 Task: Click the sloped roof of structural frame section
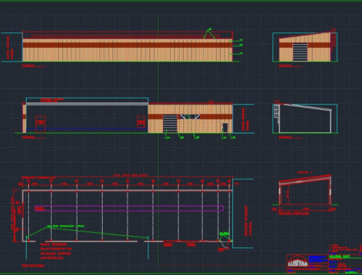tap(305, 179)
